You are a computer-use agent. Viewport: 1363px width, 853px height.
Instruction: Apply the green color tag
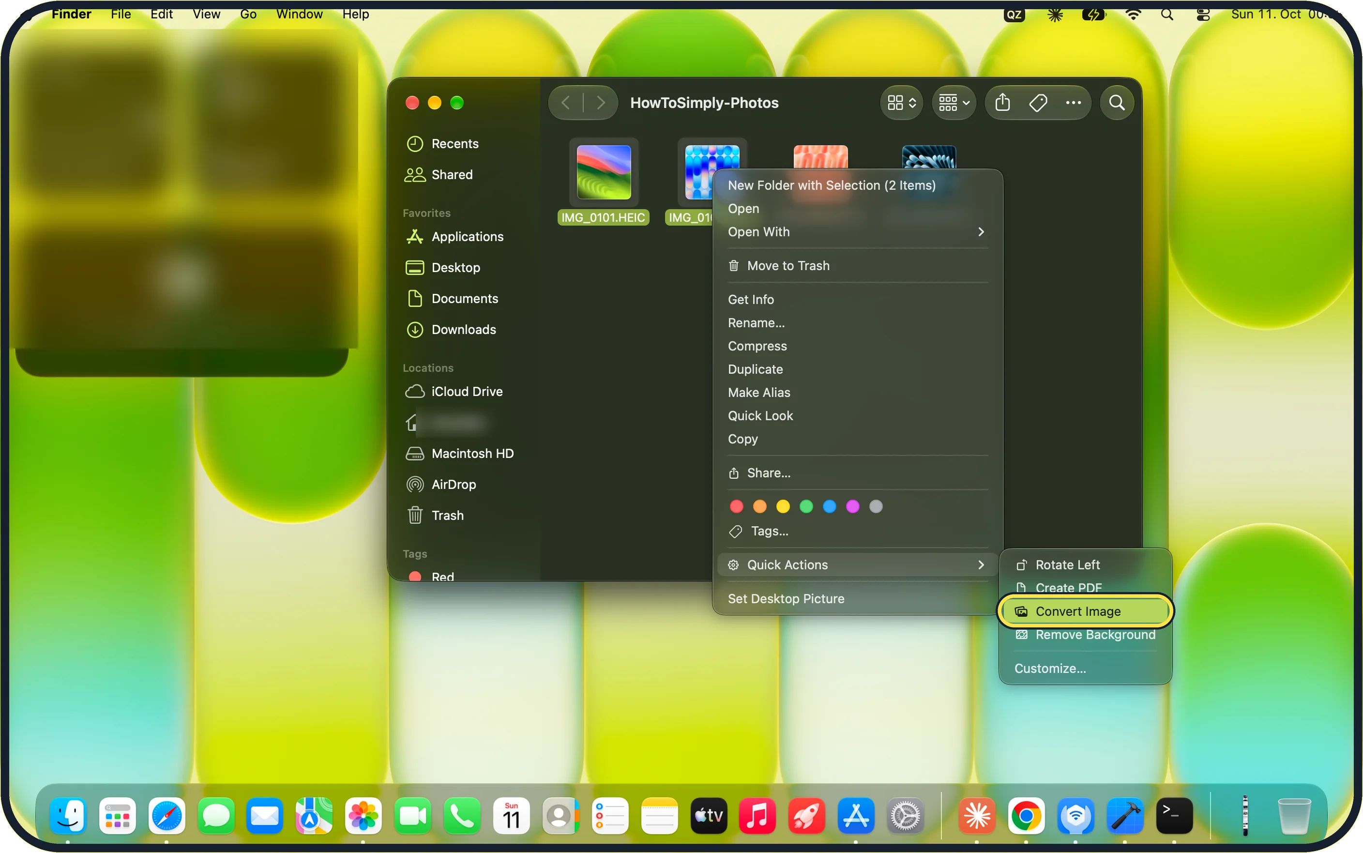coord(806,506)
